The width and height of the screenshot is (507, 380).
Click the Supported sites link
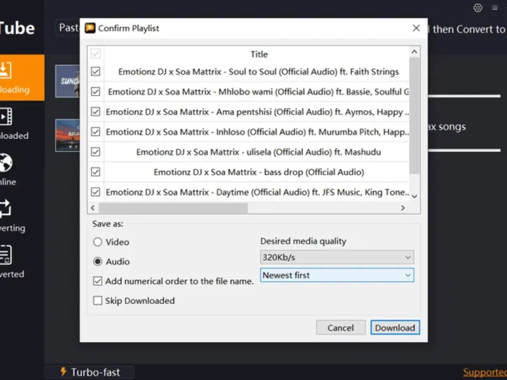coord(484,372)
